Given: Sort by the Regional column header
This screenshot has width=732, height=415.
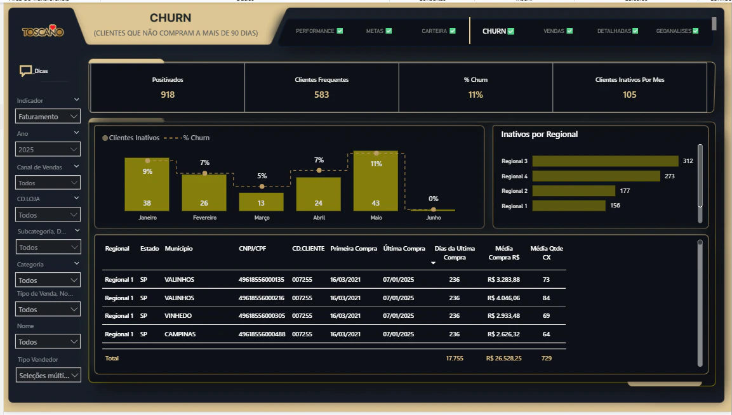Looking at the screenshot, I should [x=117, y=248].
